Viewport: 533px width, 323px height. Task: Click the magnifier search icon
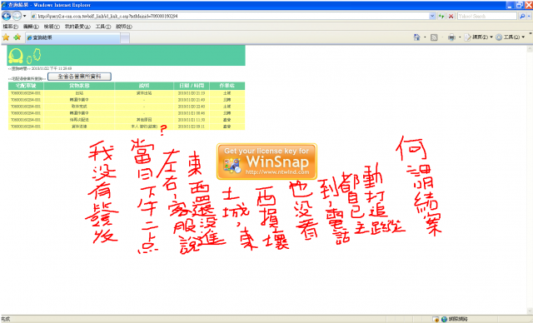click(x=522, y=16)
